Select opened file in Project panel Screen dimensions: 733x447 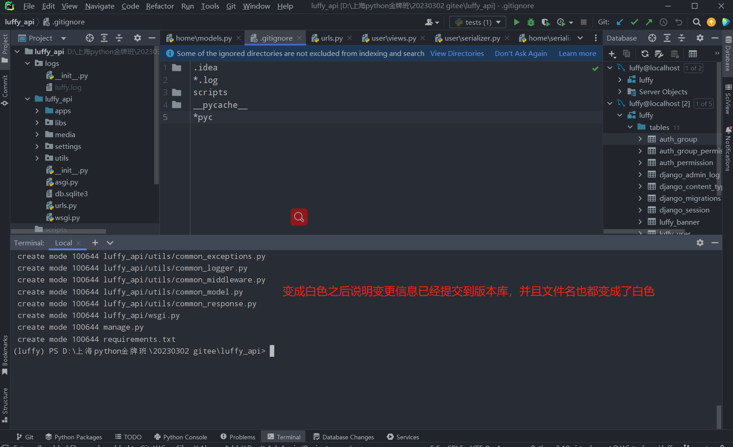point(90,38)
